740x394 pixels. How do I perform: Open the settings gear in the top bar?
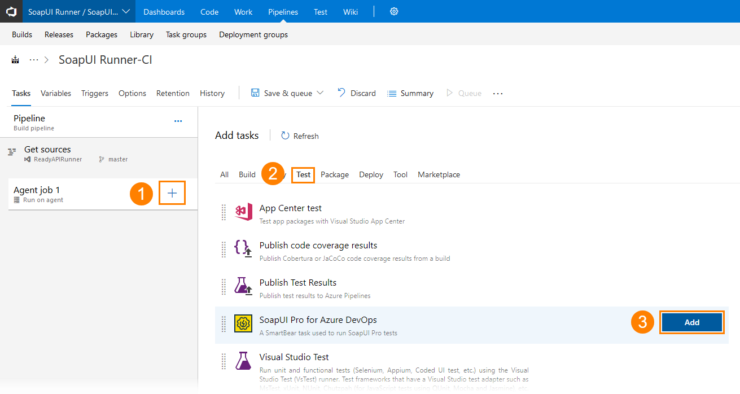[394, 11]
